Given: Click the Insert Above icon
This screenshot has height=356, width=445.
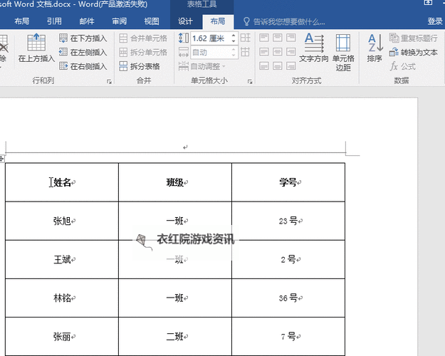Looking at the screenshot, I should pyautogui.click(x=36, y=43).
